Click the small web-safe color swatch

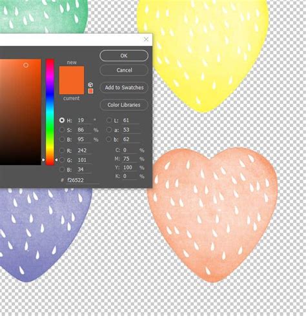[x=90, y=91]
